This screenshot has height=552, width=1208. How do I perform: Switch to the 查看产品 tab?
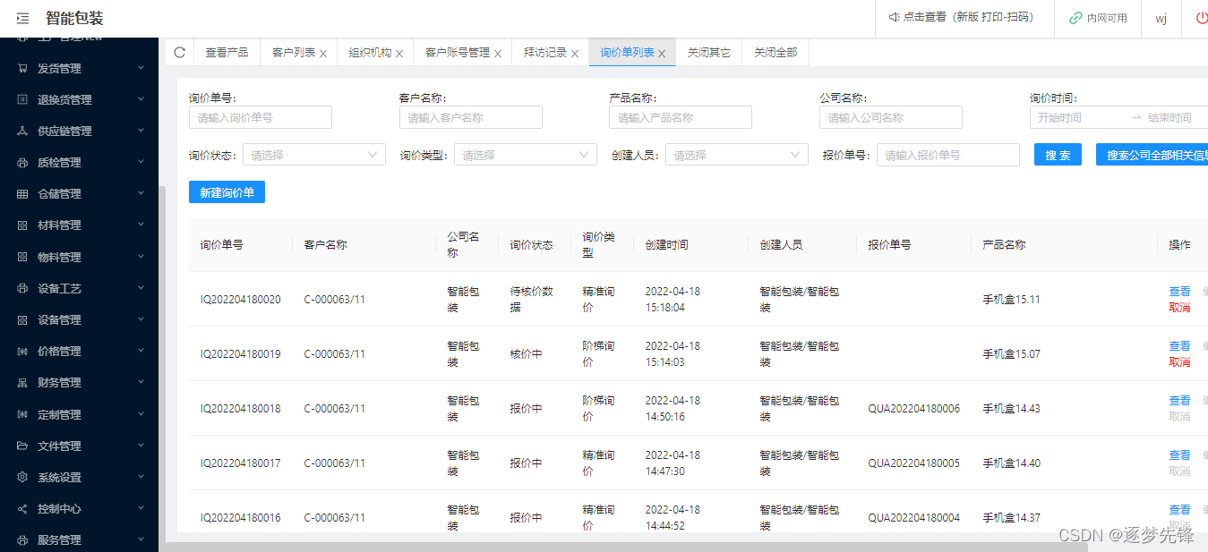(227, 53)
